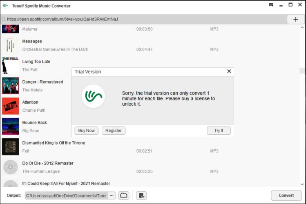Select the Danger - Remastered album cover
Viewport: 306px width, 204px height.
11,86
